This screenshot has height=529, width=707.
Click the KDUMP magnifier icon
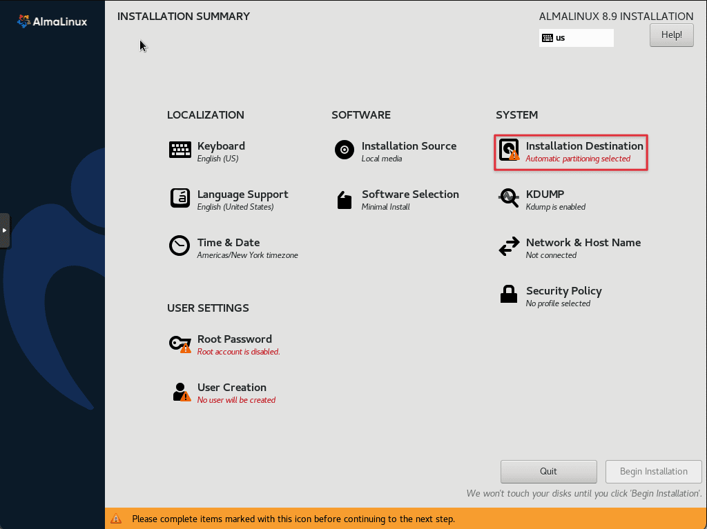point(509,198)
